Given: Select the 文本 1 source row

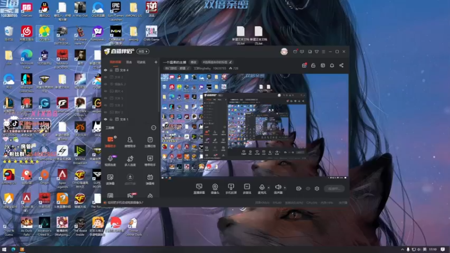Looking at the screenshot, I should click(130, 119).
